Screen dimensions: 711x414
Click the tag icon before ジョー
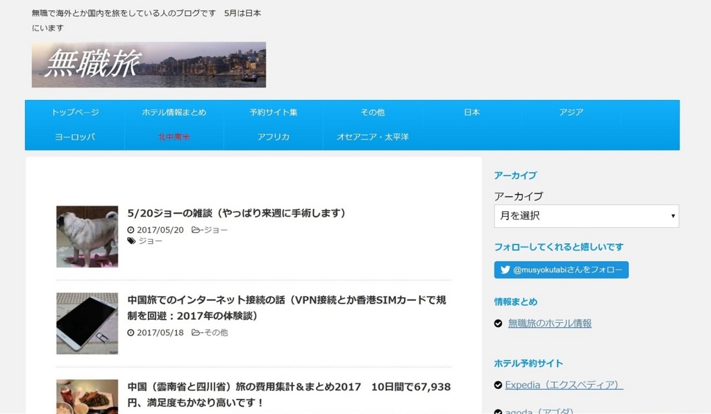coord(131,241)
